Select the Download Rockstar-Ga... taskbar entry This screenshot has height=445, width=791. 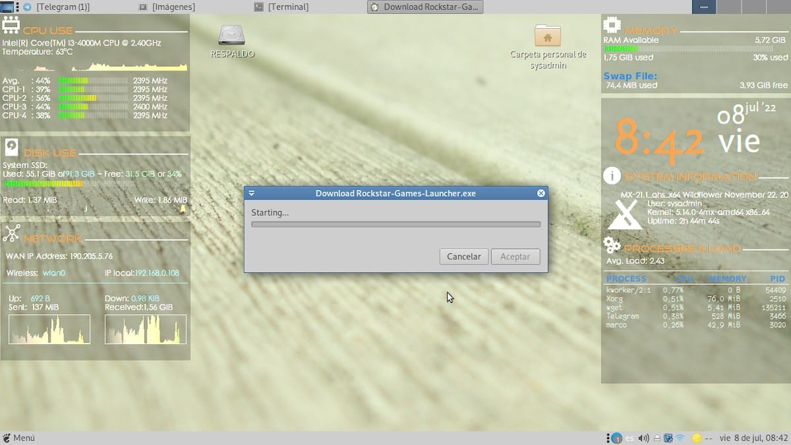click(x=426, y=7)
